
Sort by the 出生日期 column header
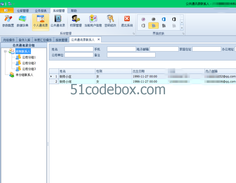(x=150, y=71)
